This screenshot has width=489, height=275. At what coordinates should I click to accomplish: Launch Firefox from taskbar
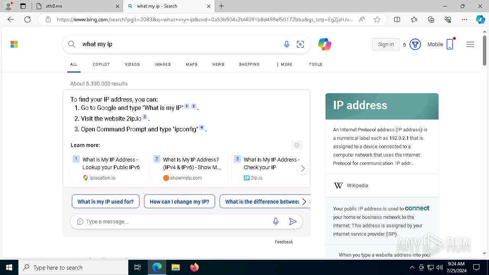point(194,267)
